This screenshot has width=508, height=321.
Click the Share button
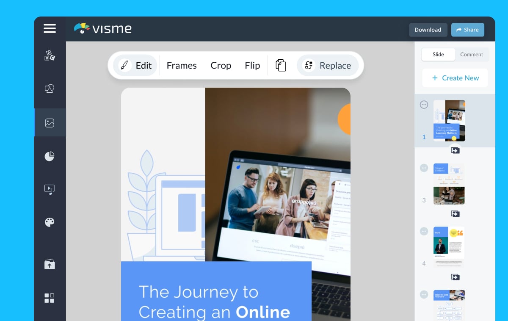[468, 30]
